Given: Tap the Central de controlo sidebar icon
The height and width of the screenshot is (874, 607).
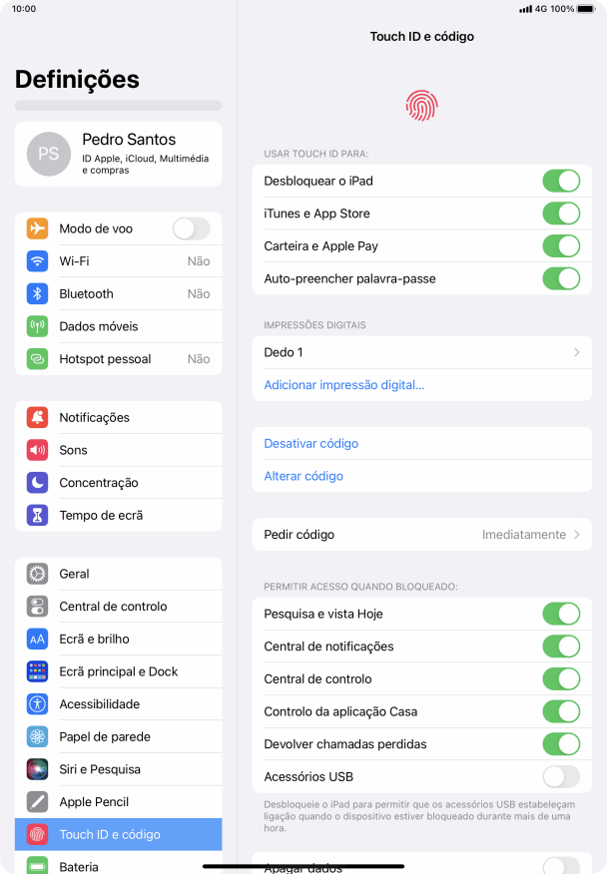Looking at the screenshot, I should tap(37, 607).
